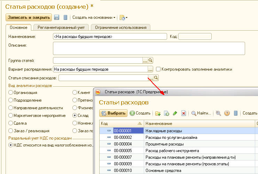The height and width of the screenshot is (174, 258).
Task: Click the Наименование column header
Action: tap(199, 124)
